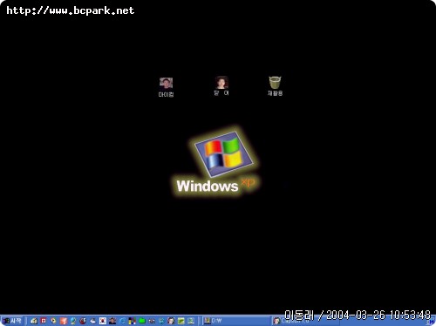Click the red square quick launch icon

tap(44, 321)
